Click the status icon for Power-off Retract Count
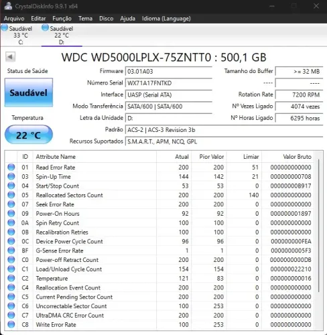Viewport: 327px width, 335px height. pos(11,260)
